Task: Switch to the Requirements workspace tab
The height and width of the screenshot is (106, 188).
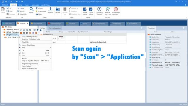Action: [x=38, y=24]
